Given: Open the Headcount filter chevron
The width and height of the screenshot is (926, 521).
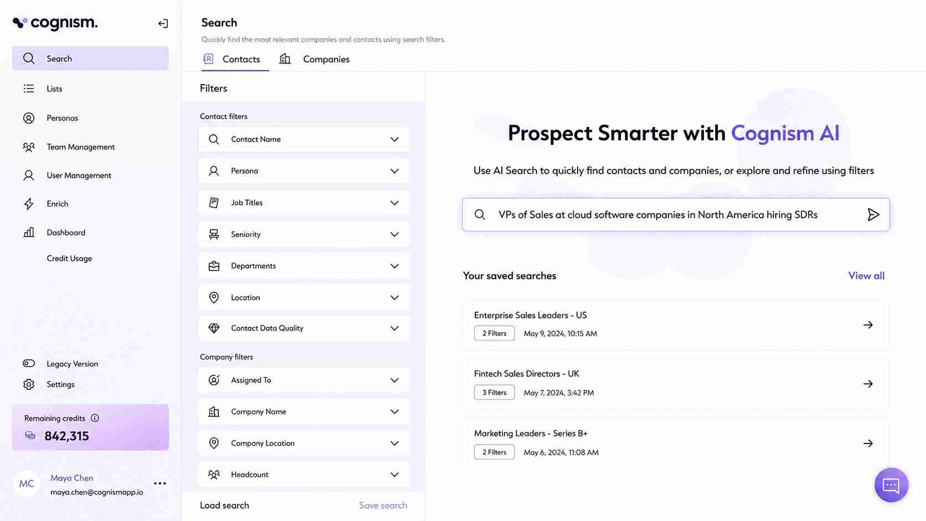Looking at the screenshot, I should (x=394, y=474).
